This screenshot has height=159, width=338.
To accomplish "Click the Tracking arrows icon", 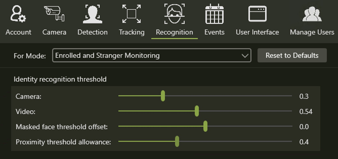I will point(132,14).
